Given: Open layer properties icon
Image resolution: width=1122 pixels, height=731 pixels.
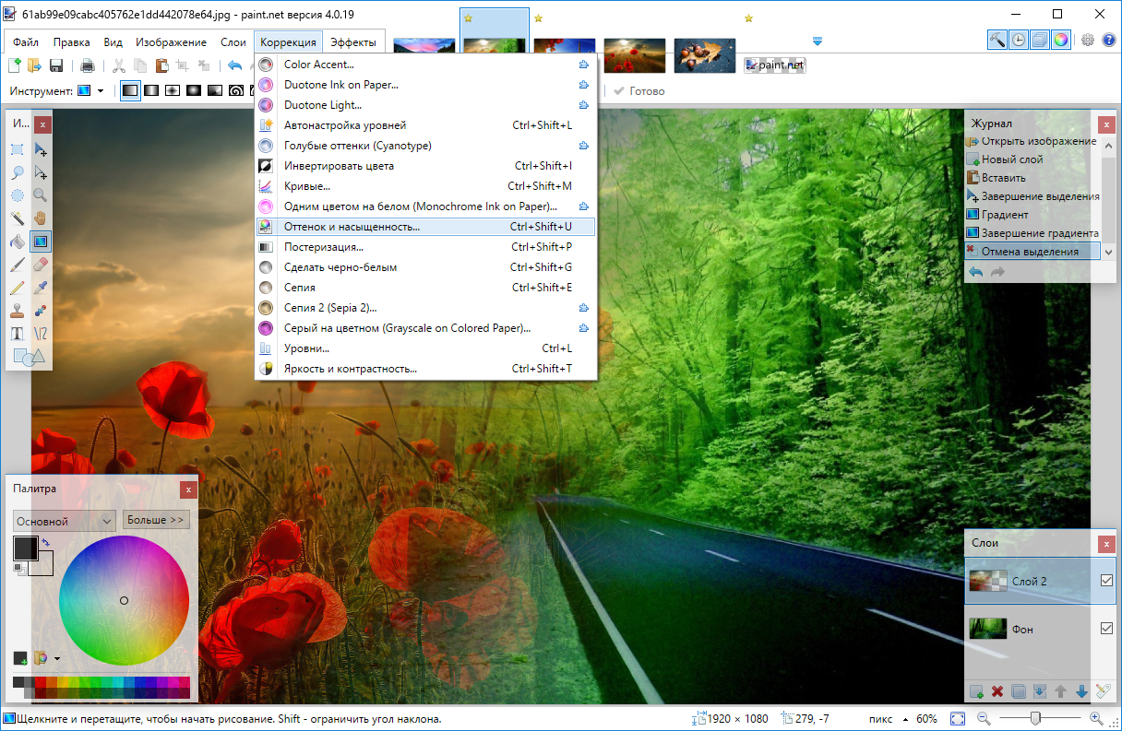Looking at the screenshot, I should pyautogui.click(x=1103, y=691).
